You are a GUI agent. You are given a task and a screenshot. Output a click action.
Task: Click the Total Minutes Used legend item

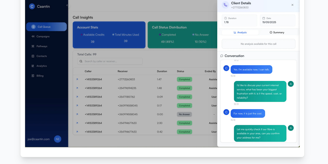pyautogui.click(x=126, y=35)
